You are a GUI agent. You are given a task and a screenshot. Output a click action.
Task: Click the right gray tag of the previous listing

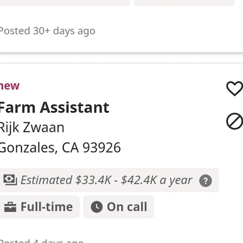click(x=184, y=2)
